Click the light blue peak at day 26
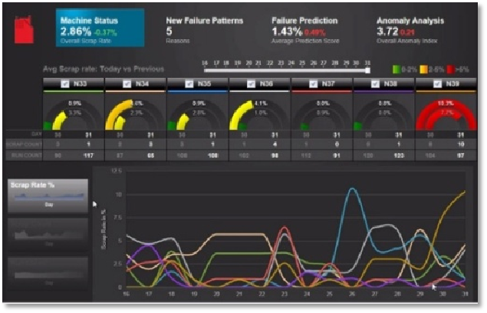 [352, 189]
